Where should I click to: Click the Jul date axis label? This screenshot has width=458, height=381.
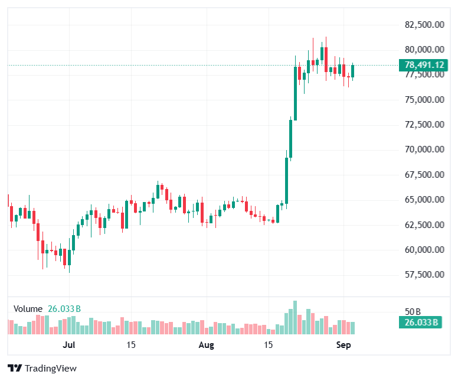click(x=69, y=345)
